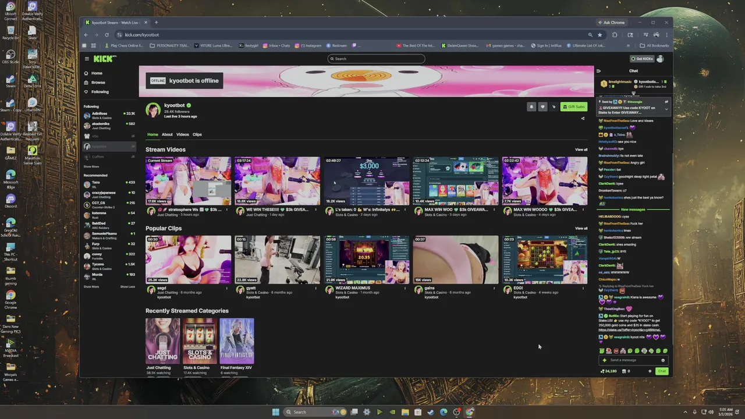Open the $3,000 stream video thumbnail
The height and width of the screenshot is (419, 745).
366,181
